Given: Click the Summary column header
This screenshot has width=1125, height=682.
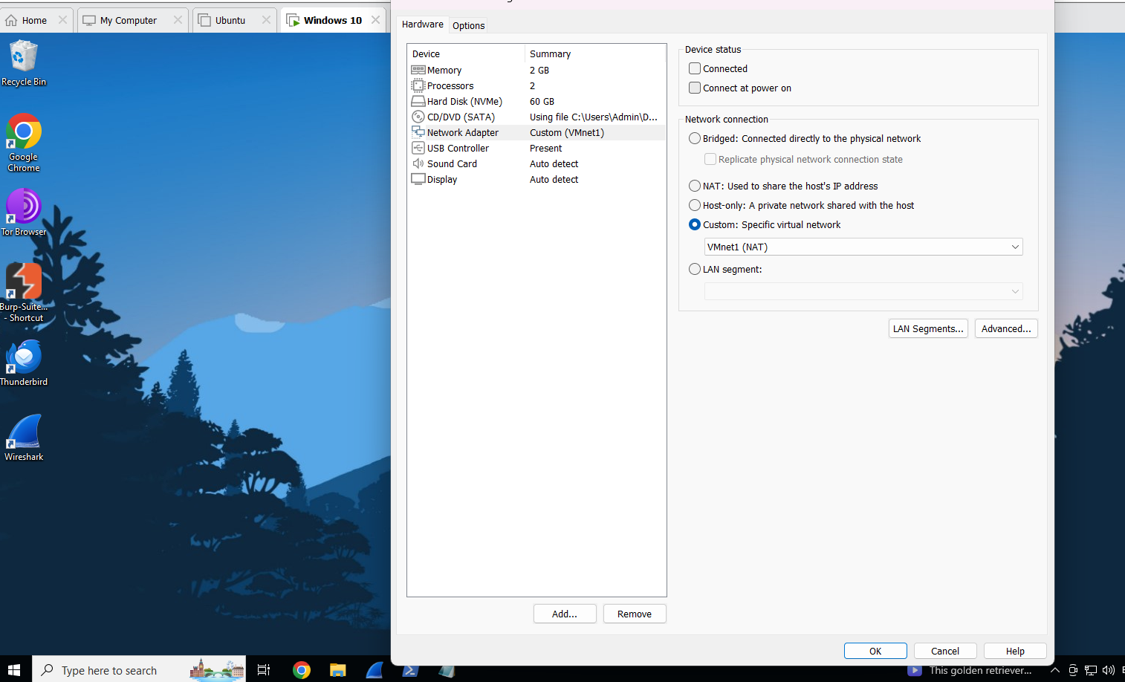Looking at the screenshot, I should click(x=595, y=53).
